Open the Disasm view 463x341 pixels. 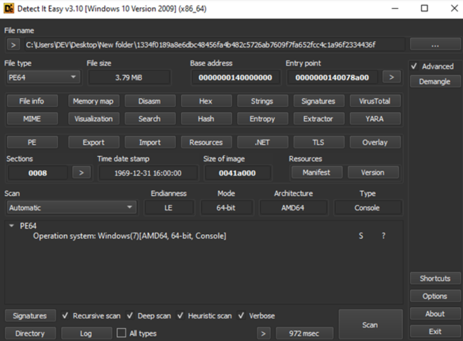(x=150, y=101)
